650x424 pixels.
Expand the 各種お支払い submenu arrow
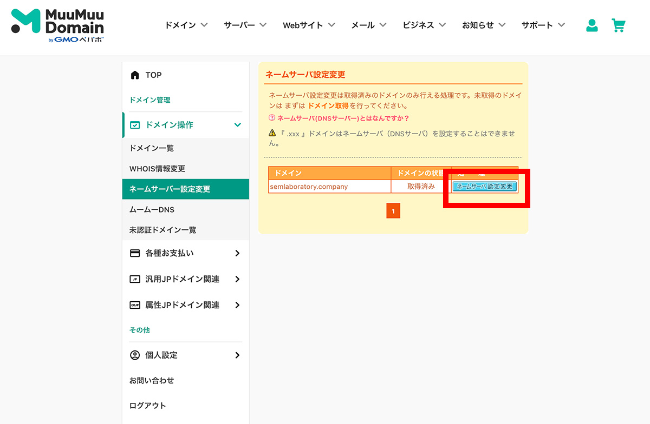[237, 253]
